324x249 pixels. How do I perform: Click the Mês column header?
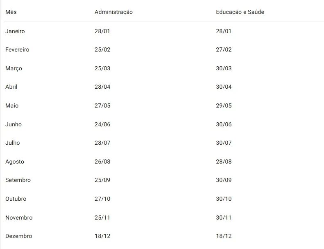coord(11,12)
